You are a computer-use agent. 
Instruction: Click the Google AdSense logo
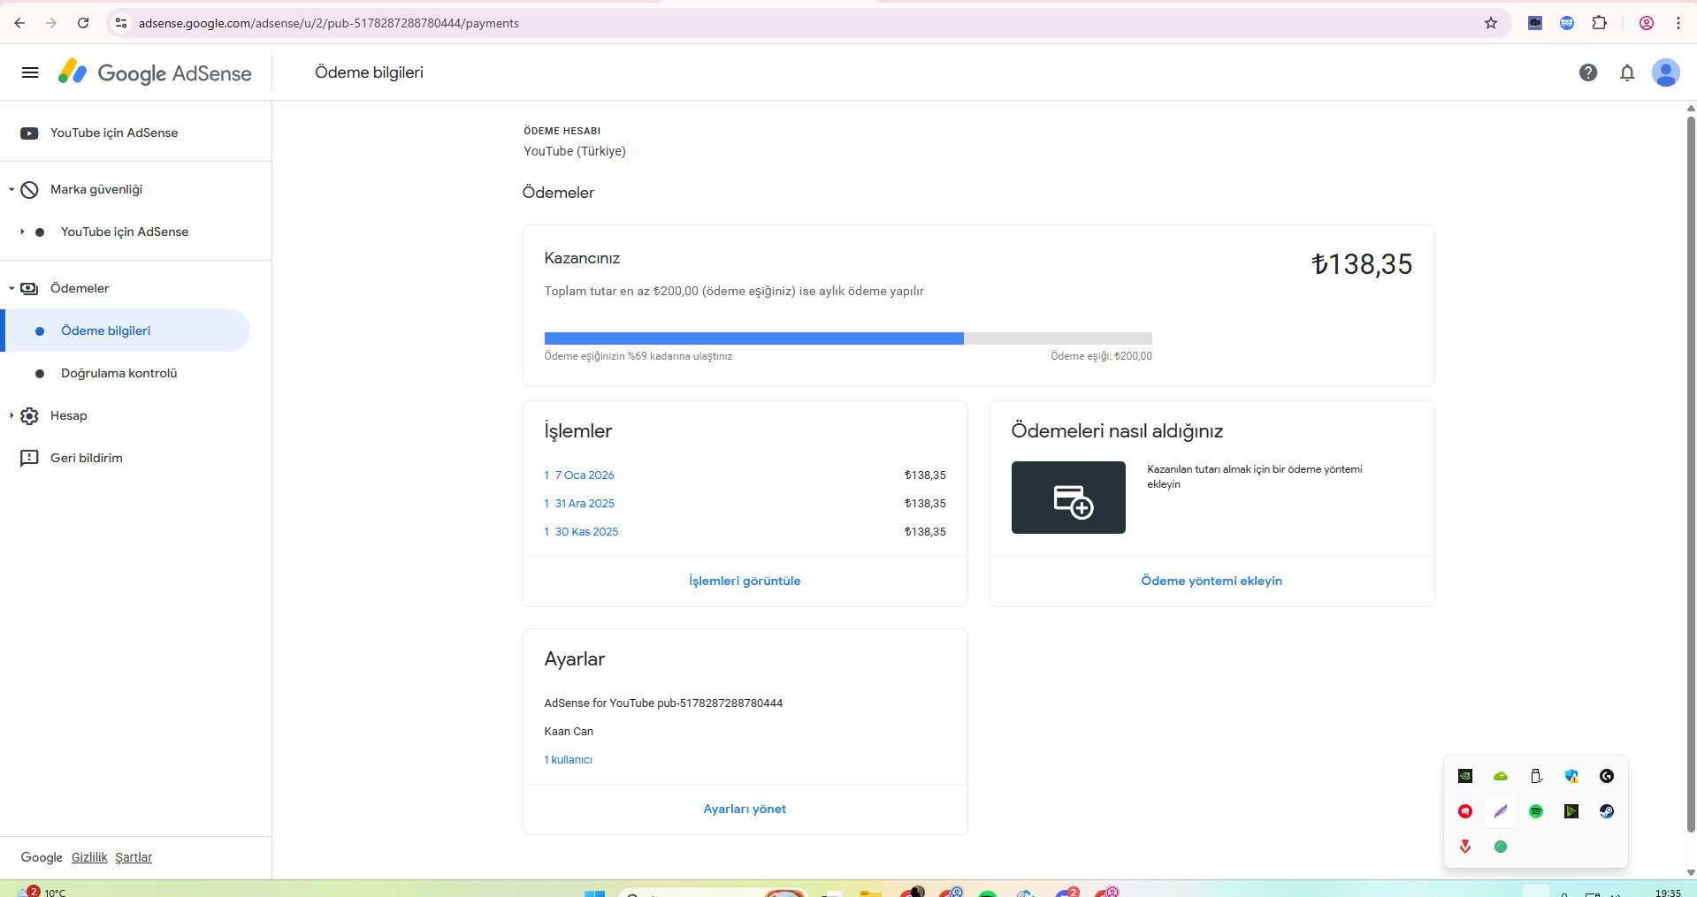[x=155, y=72]
